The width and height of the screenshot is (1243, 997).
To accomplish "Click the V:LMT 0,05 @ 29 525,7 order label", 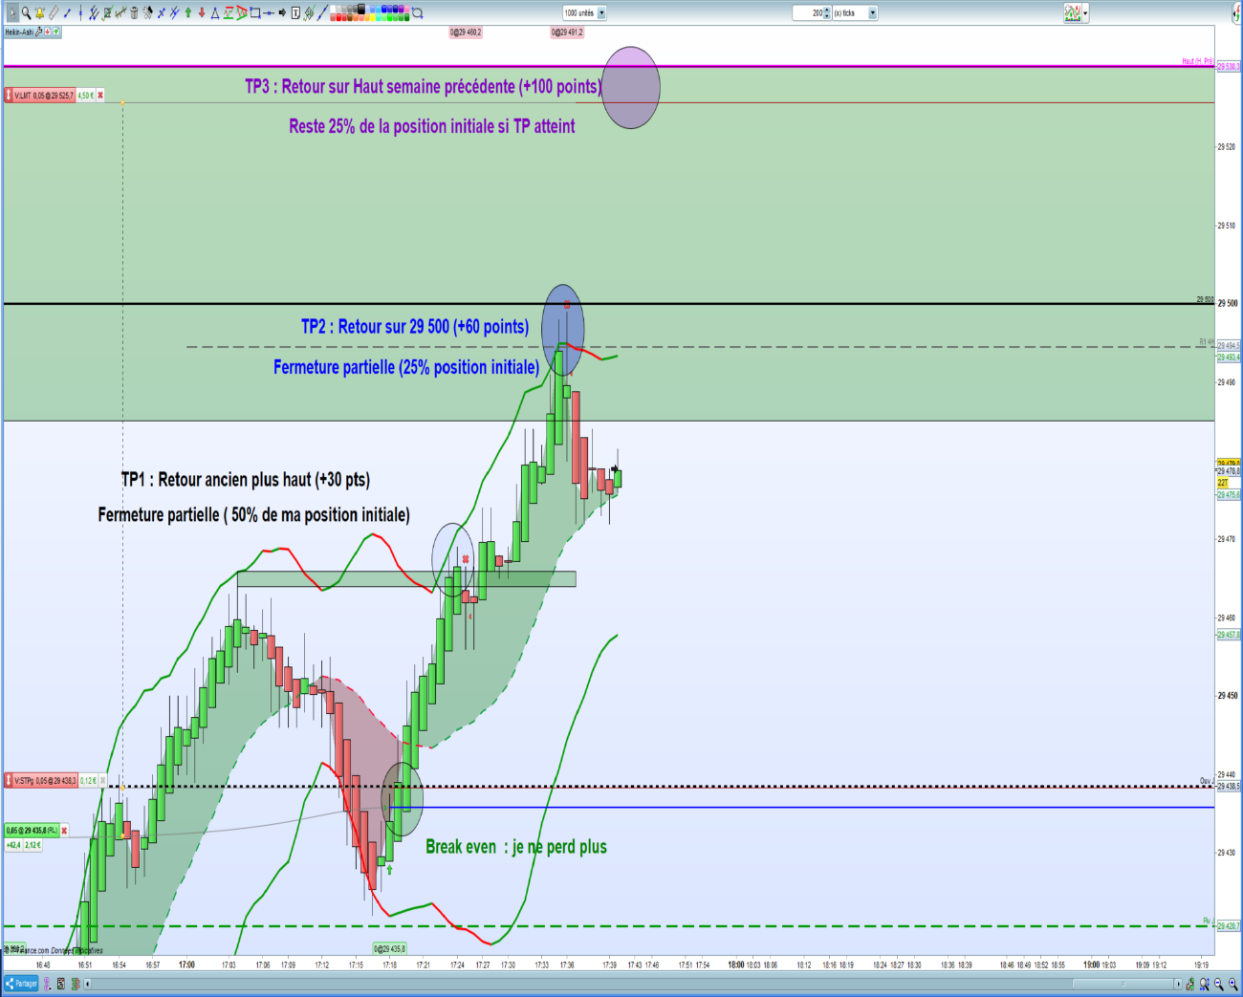I will [x=43, y=96].
